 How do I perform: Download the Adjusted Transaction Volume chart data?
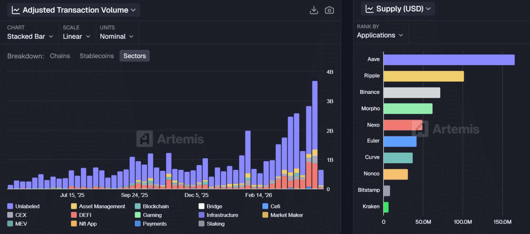click(x=314, y=10)
